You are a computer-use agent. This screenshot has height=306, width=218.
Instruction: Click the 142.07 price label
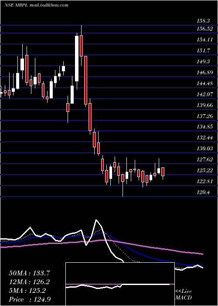tap(204, 94)
